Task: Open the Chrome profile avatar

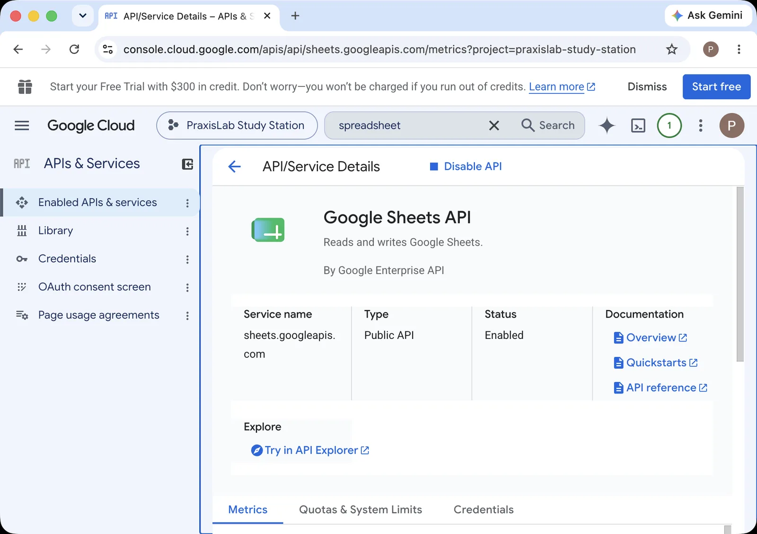Action: tap(710, 49)
